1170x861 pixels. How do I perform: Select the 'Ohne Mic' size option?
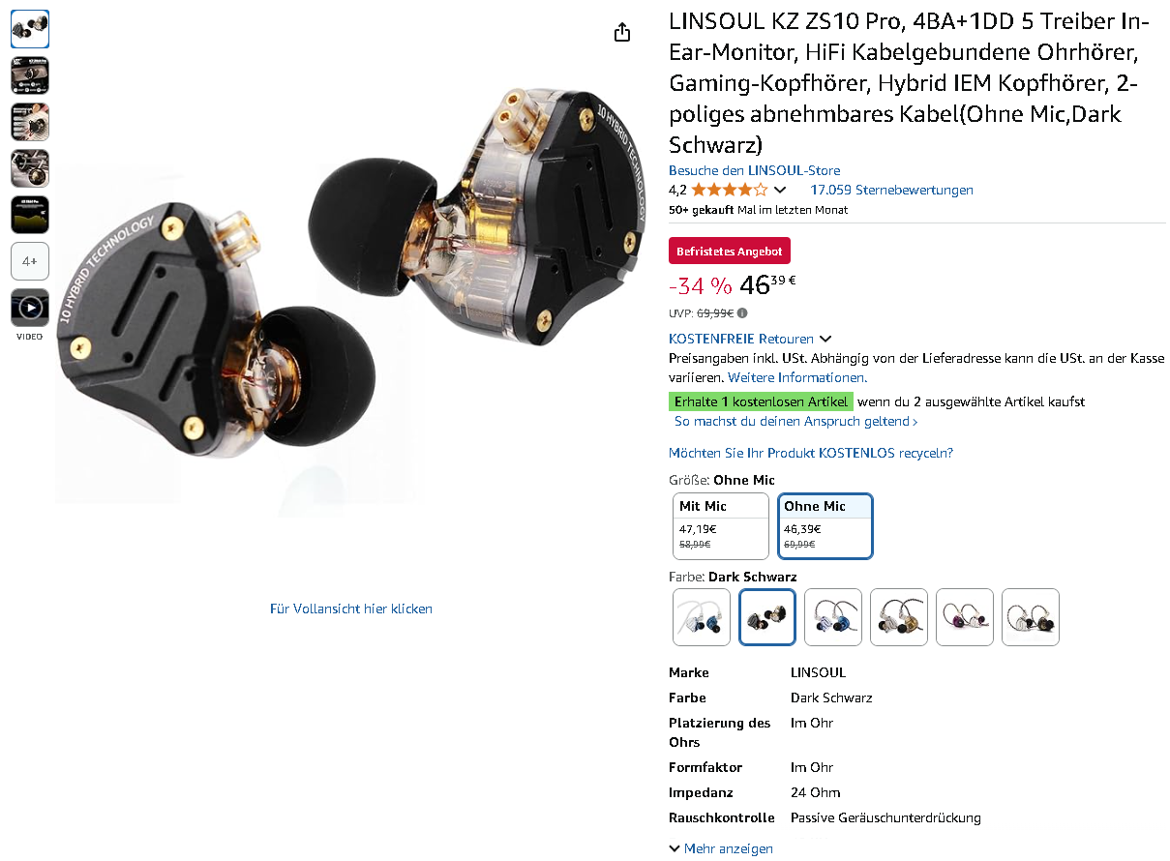click(825, 526)
